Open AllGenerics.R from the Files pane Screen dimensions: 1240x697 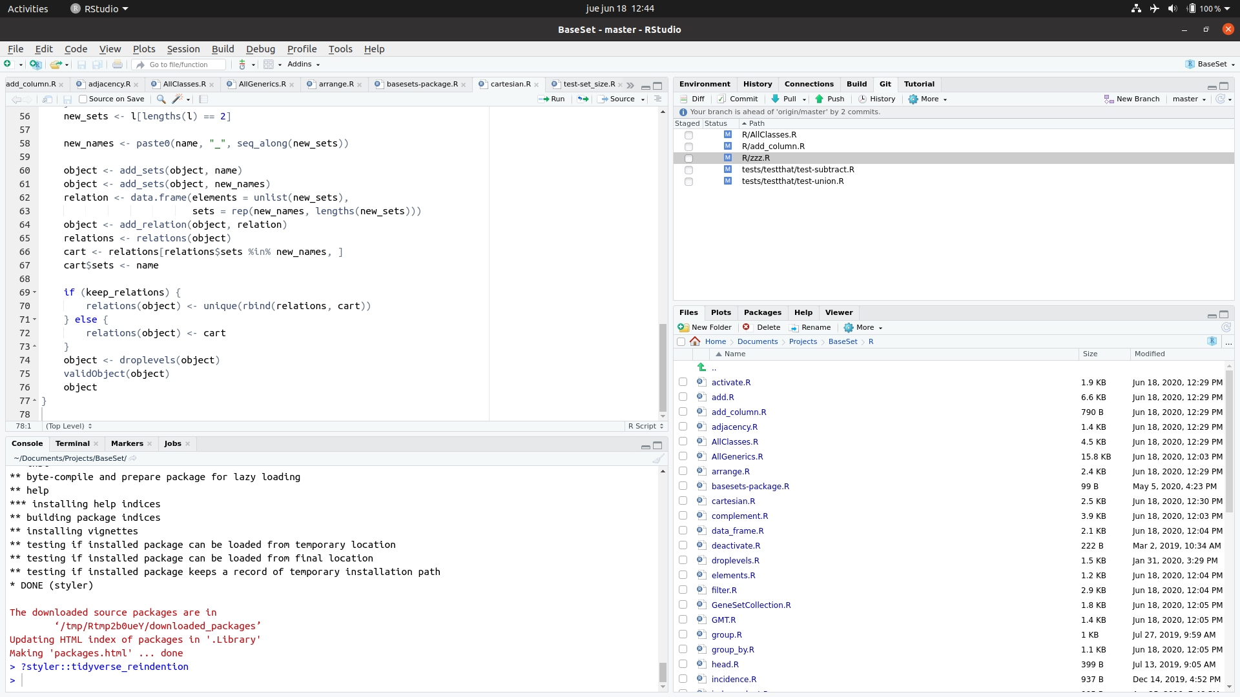pyautogui.click(x=738, y=456)
